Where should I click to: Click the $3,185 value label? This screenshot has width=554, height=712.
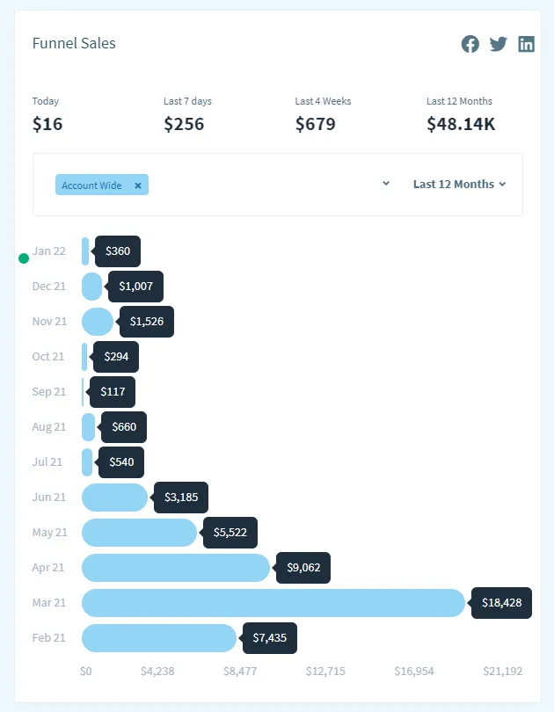(182, 498)
